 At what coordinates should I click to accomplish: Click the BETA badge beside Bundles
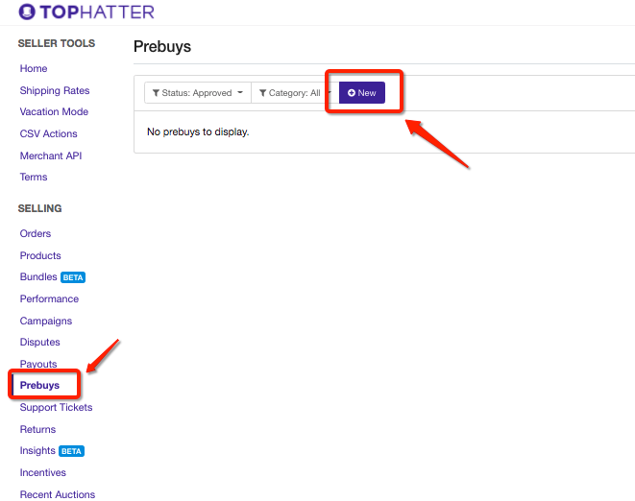point(73,277)
